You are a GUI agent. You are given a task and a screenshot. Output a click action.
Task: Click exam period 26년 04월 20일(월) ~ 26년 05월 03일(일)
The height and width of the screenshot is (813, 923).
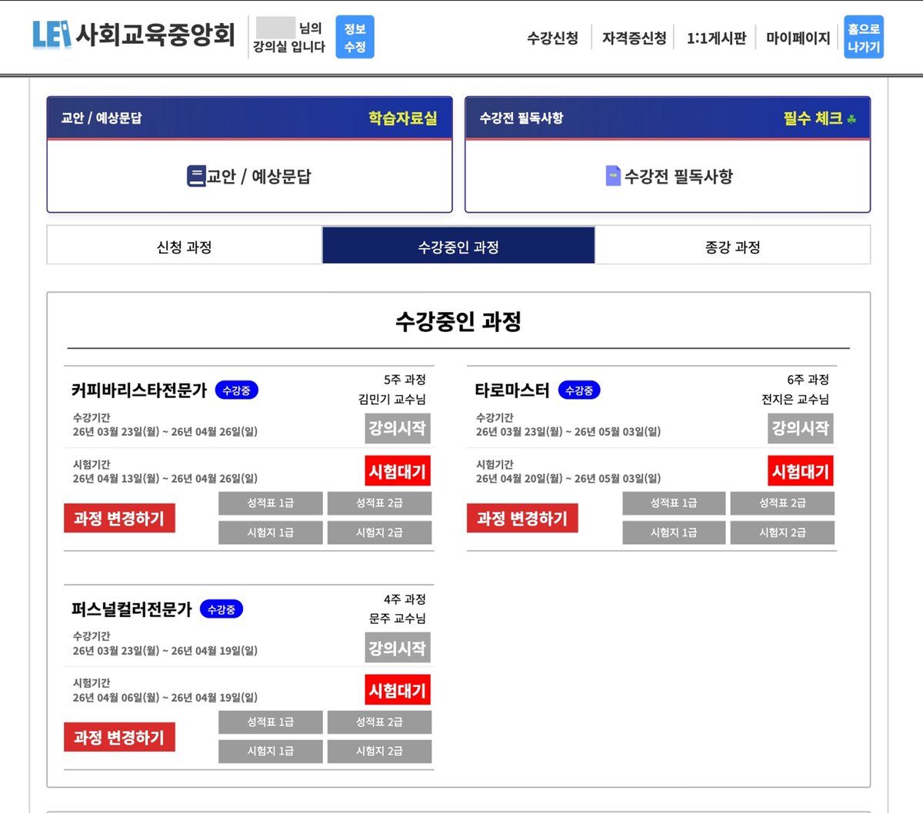pos(568,479)
